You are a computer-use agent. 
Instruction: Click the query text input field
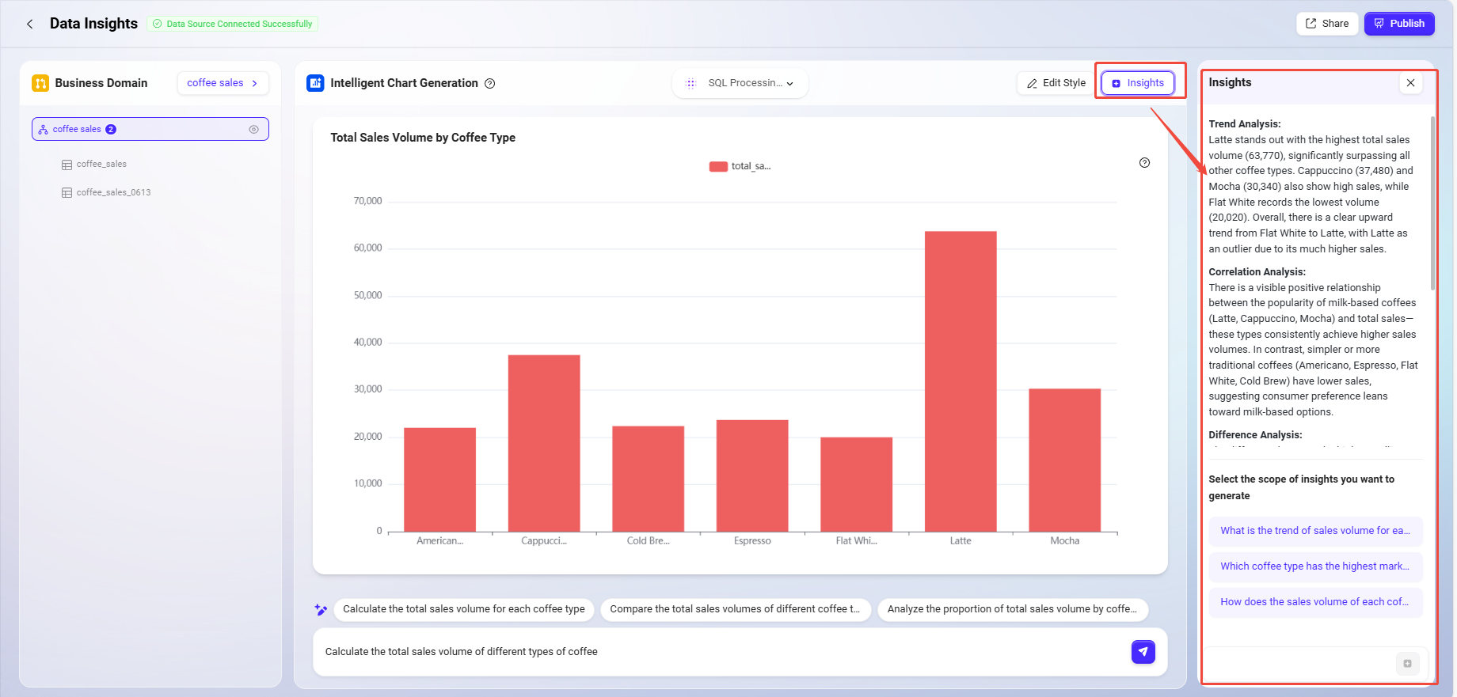click(713, 652)
